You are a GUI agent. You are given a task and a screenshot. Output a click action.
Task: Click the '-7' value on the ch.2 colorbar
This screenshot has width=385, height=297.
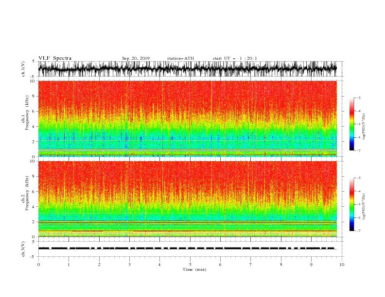click(x=358, y=231)
